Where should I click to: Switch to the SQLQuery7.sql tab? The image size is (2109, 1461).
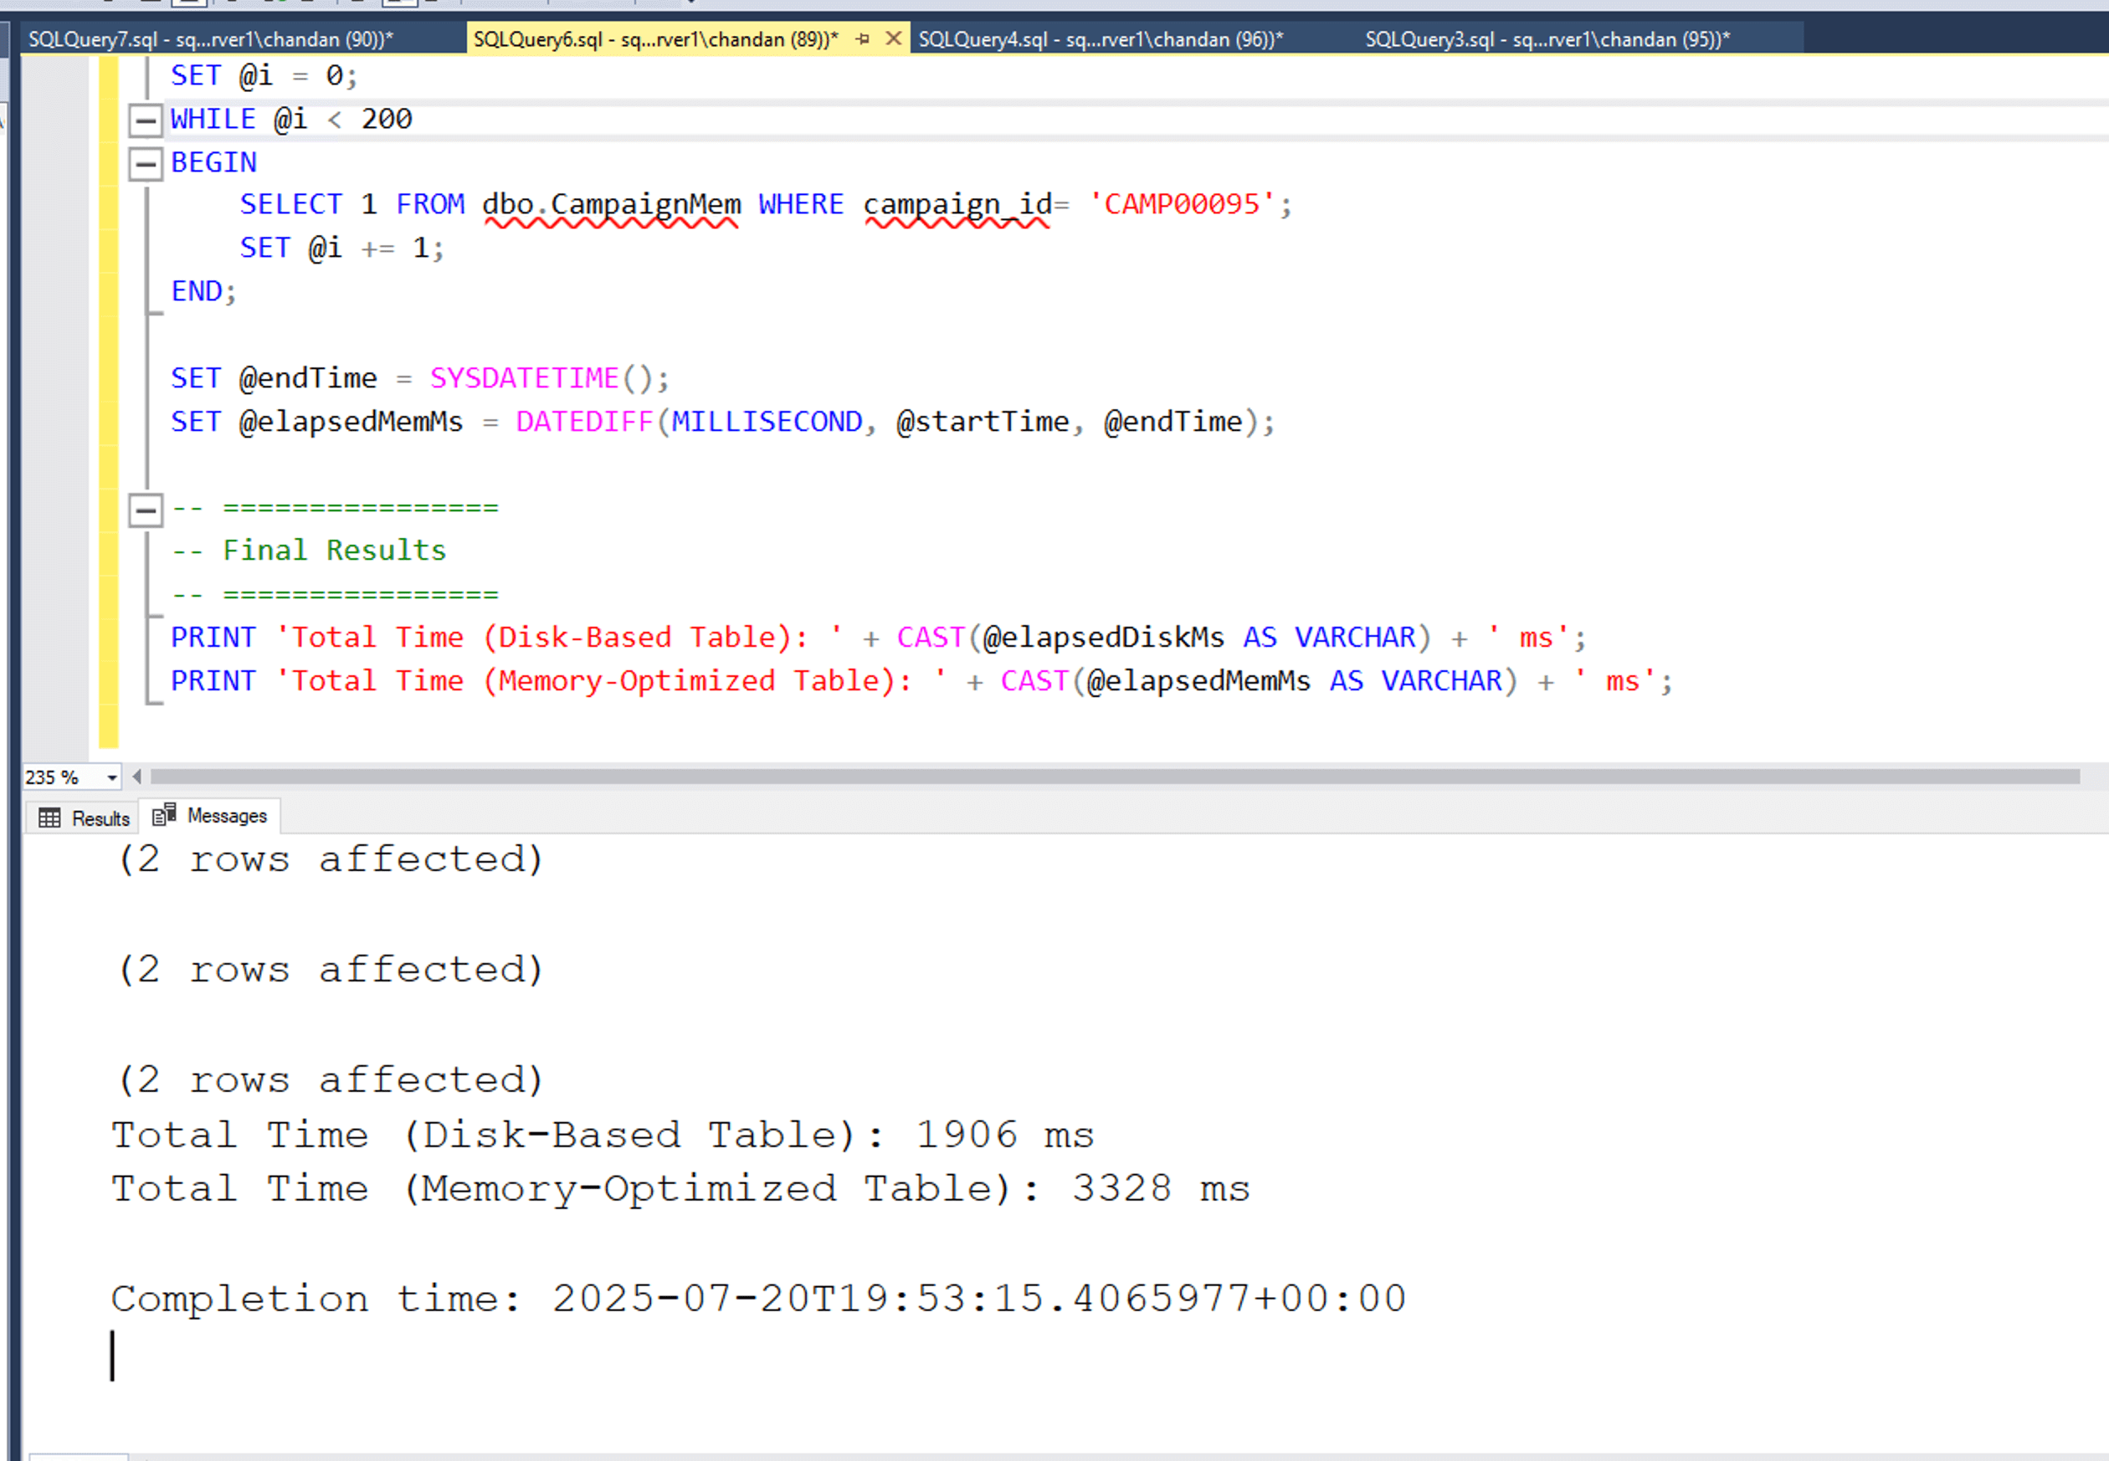211,39
